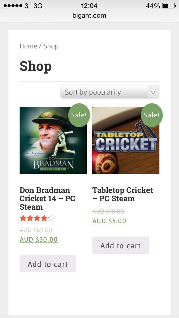Tap the battery icon in status bar
179x318 pixels.
point(169,6)
